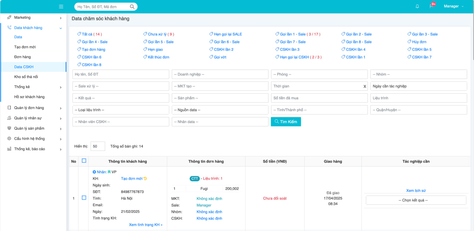Click the Hiển thị page size field
The height and width of the screenshot is (231, 474).
[x=98, y=146]
